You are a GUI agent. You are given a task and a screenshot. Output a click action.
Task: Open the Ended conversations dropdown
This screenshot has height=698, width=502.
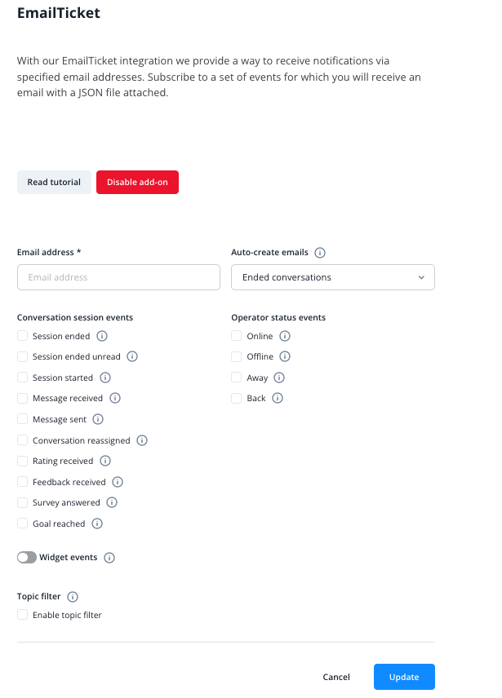(x=333, y=277)
